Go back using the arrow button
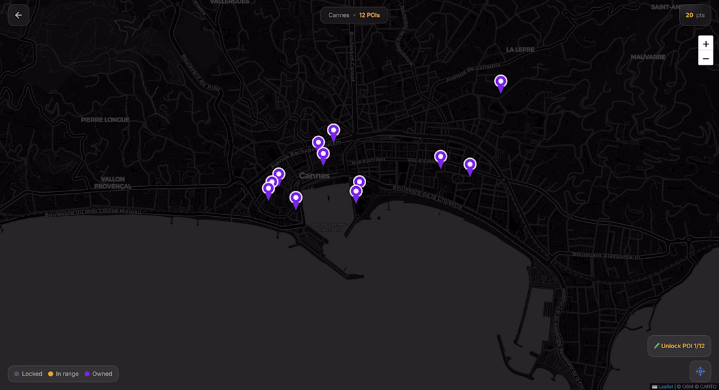 click(x=18, y=15)
